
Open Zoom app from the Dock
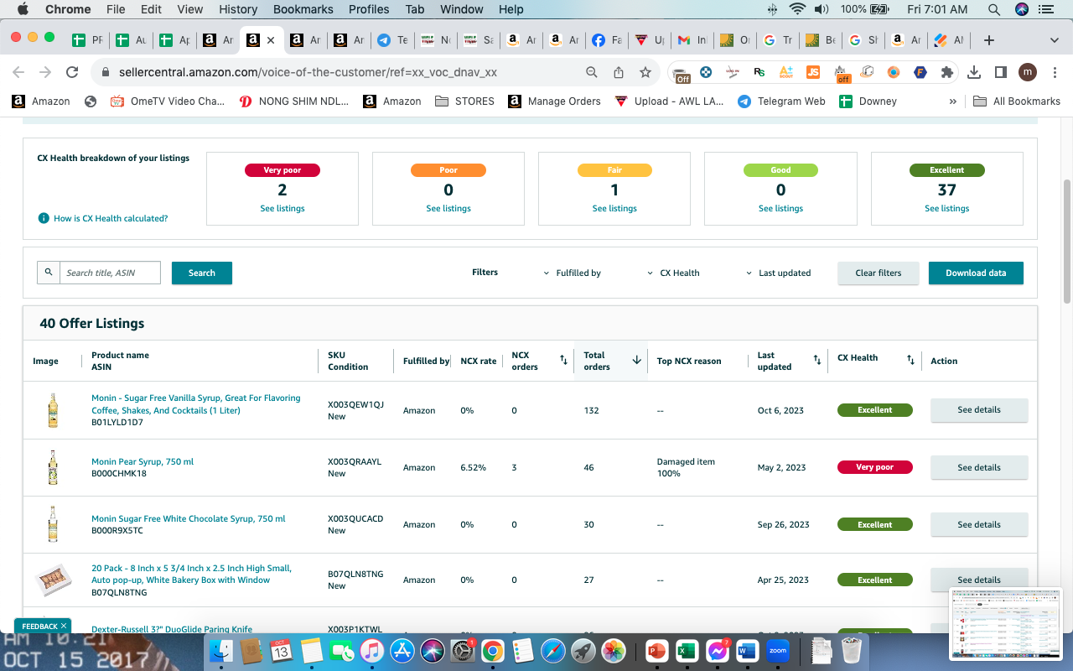pos(777,650)
